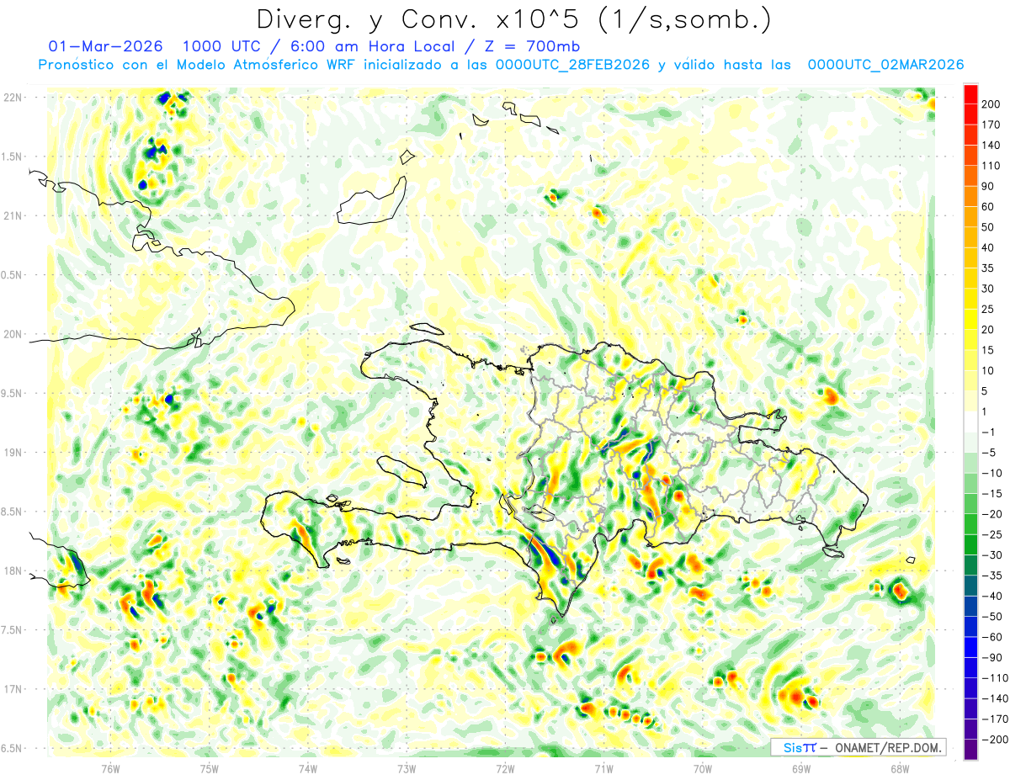Click the '73W' longitude label
1010x780 pixels.
click(x=407, y=769)
